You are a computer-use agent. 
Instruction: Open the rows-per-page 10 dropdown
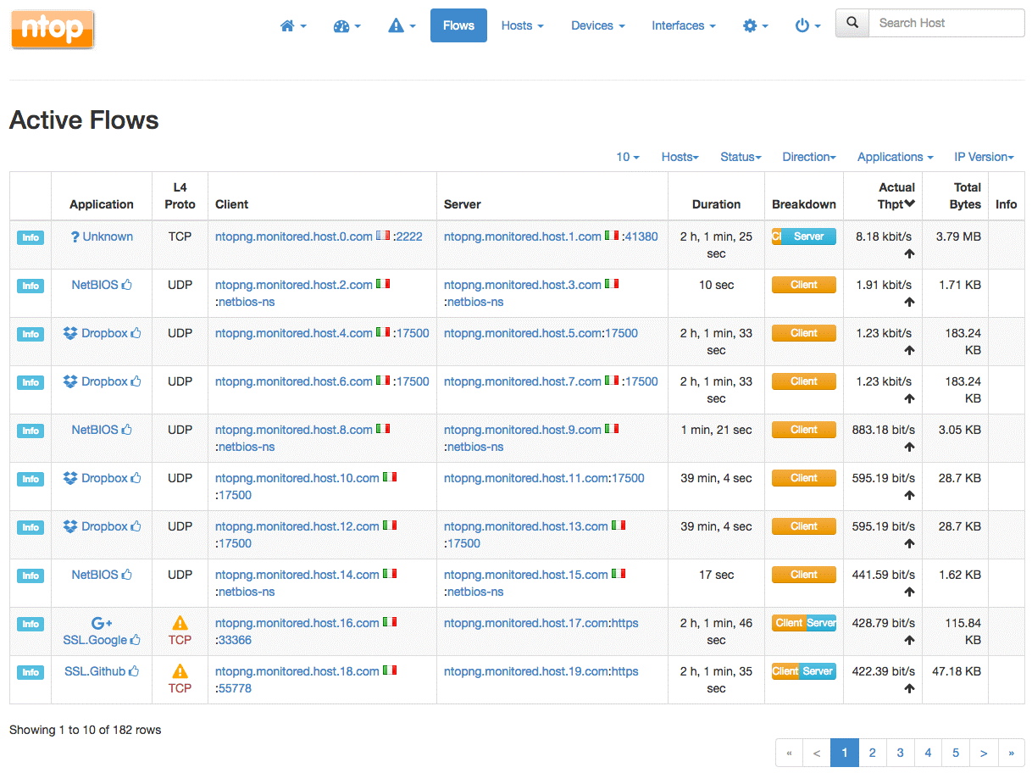click(627, 157)
